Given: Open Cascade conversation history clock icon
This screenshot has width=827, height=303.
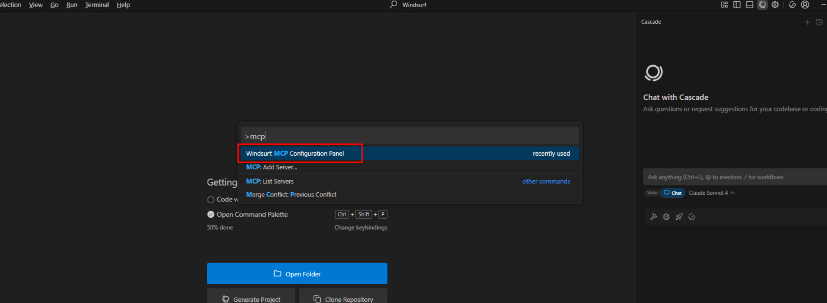Looking at the screenshot, I should pyautogui.click(x=819, y=22).
